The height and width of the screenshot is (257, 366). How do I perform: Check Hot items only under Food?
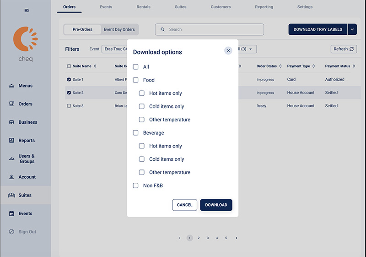tap(142, 93)
